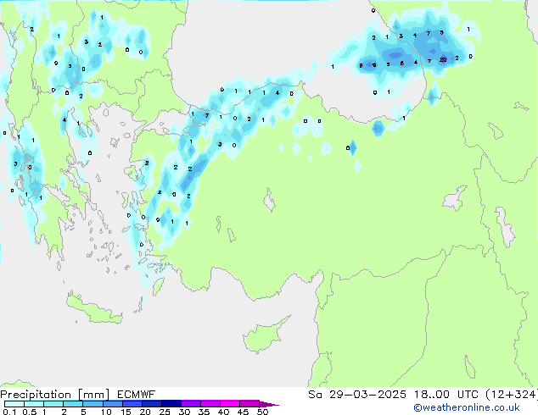Click the 0.5–1 mm legend color swatch

(x=34, y=404)
